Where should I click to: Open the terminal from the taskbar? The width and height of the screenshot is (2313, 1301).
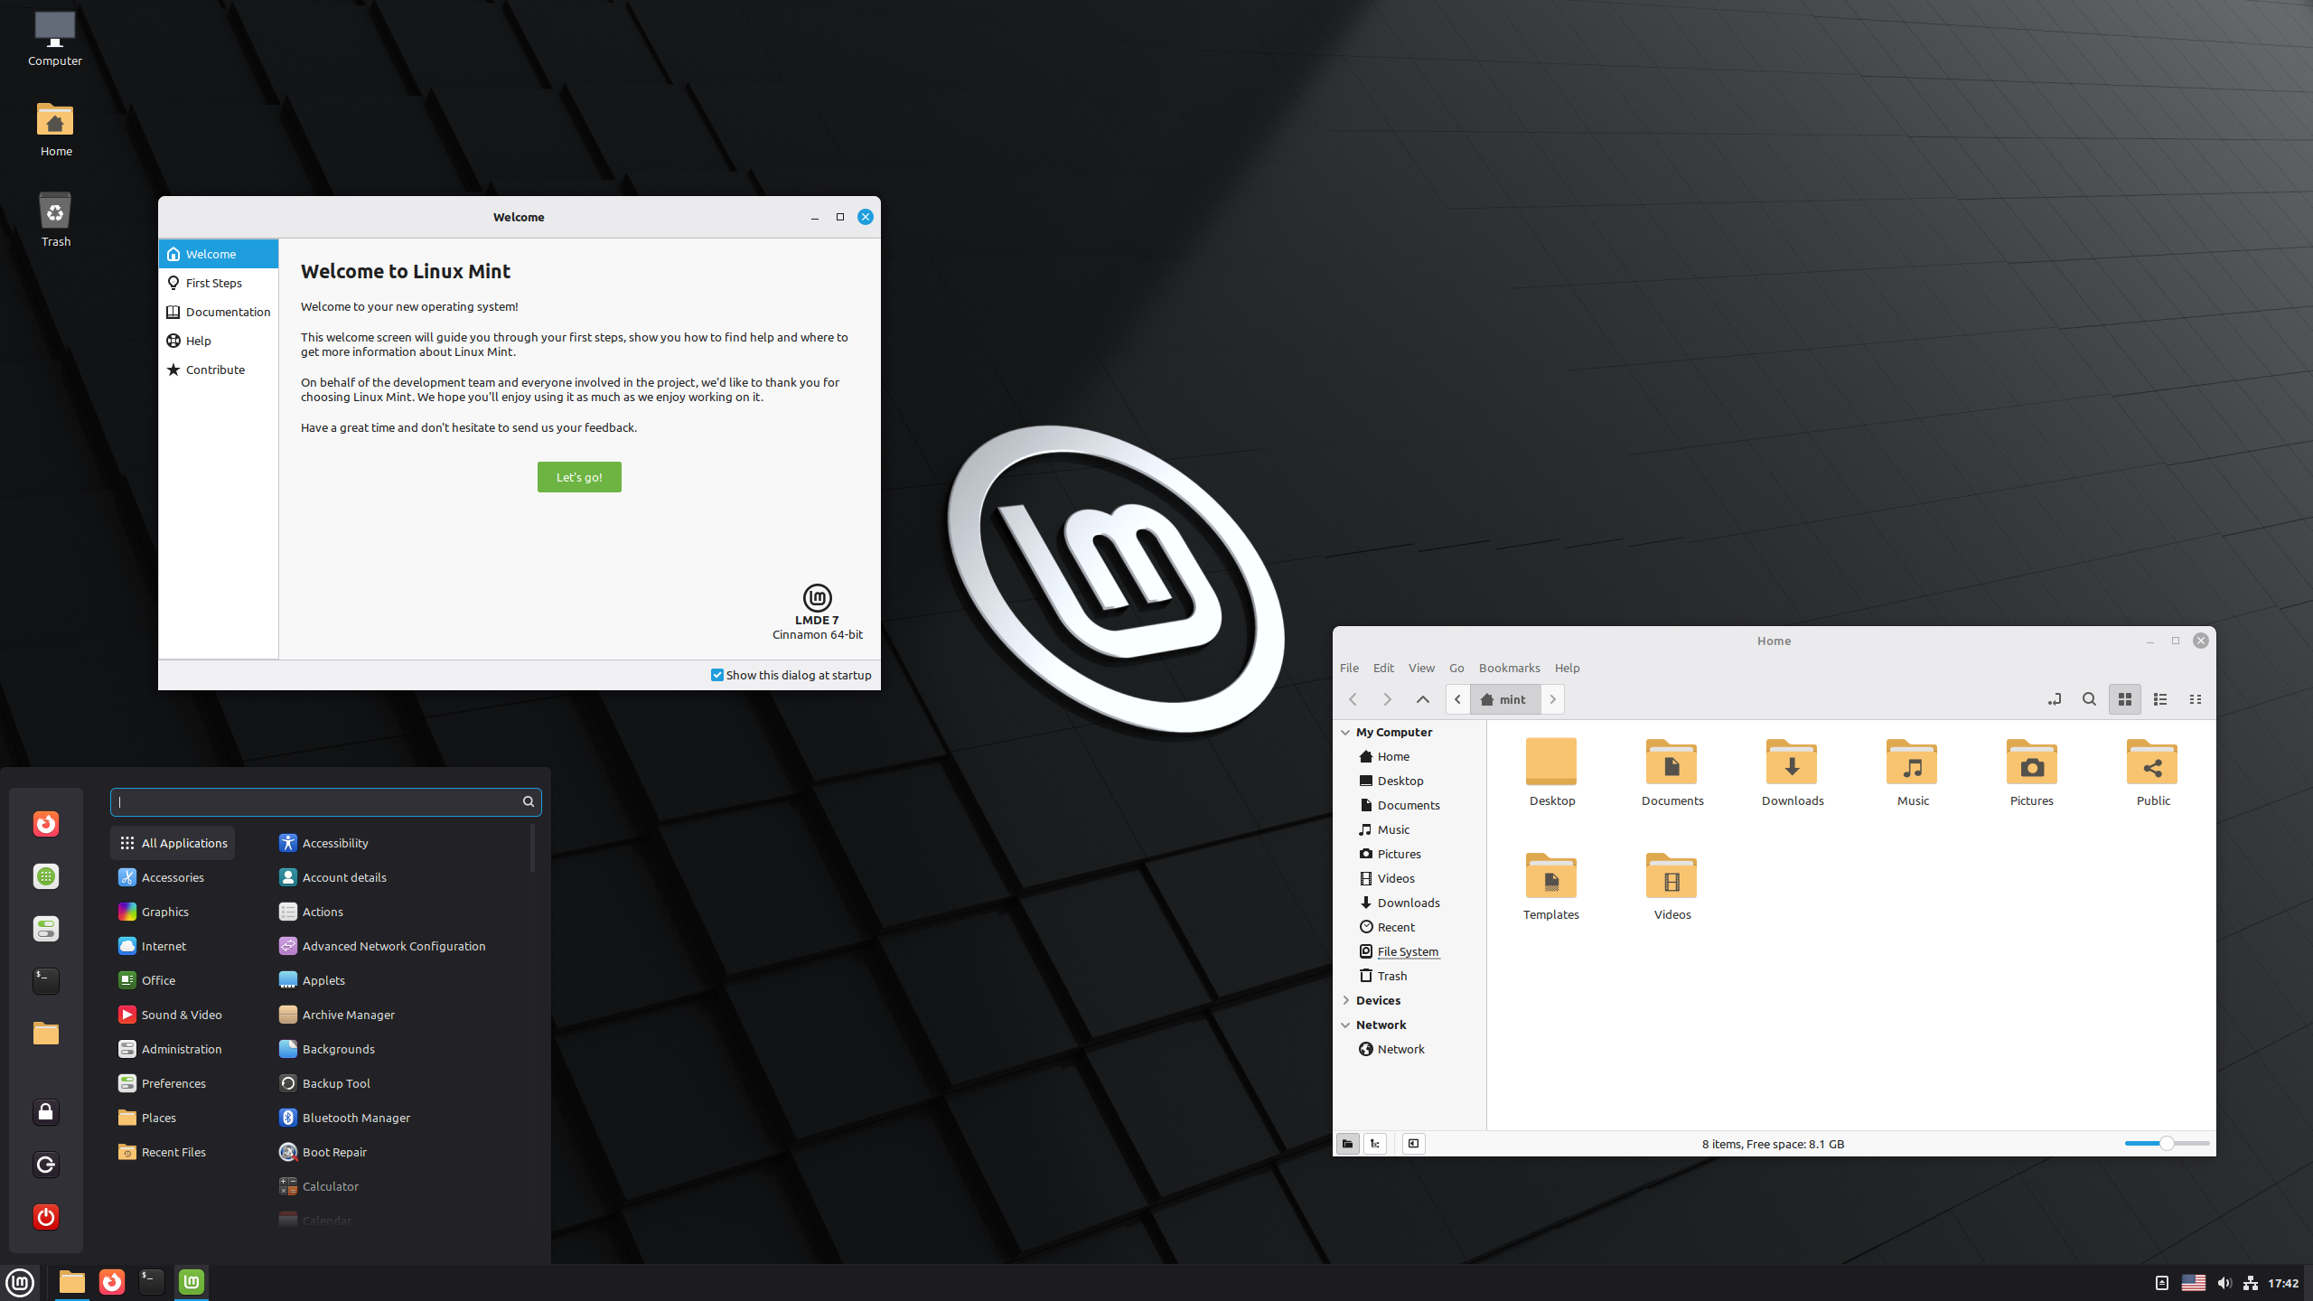(151, 1281)
